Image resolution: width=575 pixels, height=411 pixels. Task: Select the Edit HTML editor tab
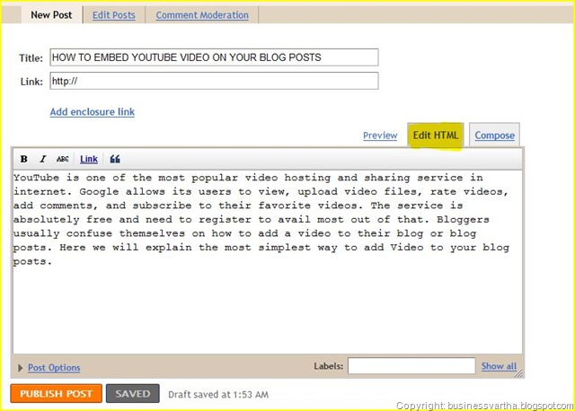pos(436,136)
